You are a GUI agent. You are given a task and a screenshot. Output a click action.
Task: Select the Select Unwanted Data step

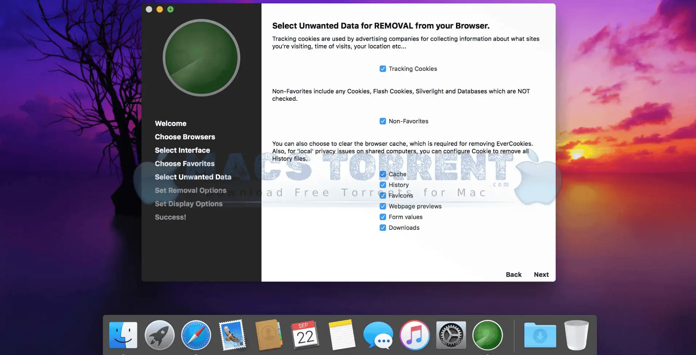click(x=193, y=177)
